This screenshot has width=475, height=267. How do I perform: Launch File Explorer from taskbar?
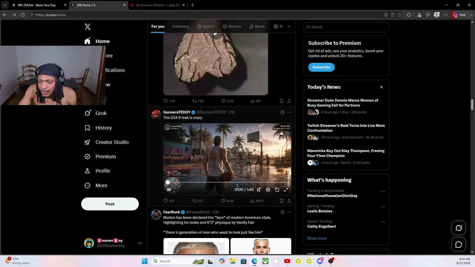click(233, 261)
